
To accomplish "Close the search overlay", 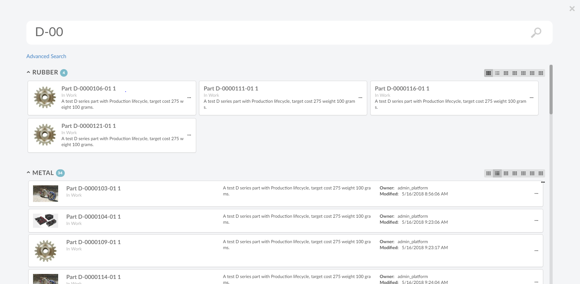I will tap(572, 9).
